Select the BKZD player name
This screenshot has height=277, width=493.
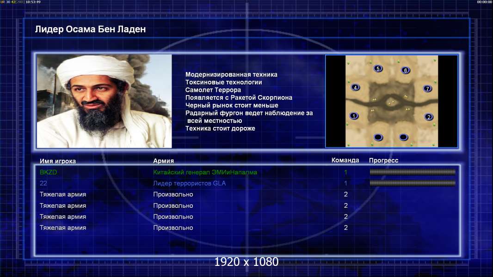[x=49, y=172]
